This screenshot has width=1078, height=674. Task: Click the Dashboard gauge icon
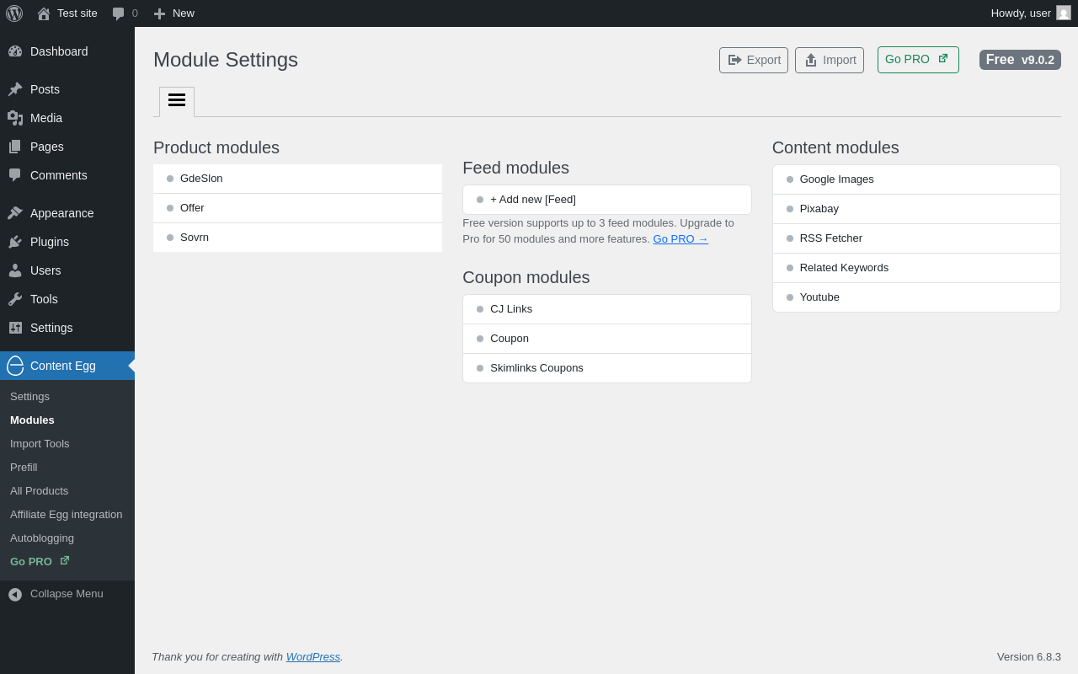(x=15, y=51)
